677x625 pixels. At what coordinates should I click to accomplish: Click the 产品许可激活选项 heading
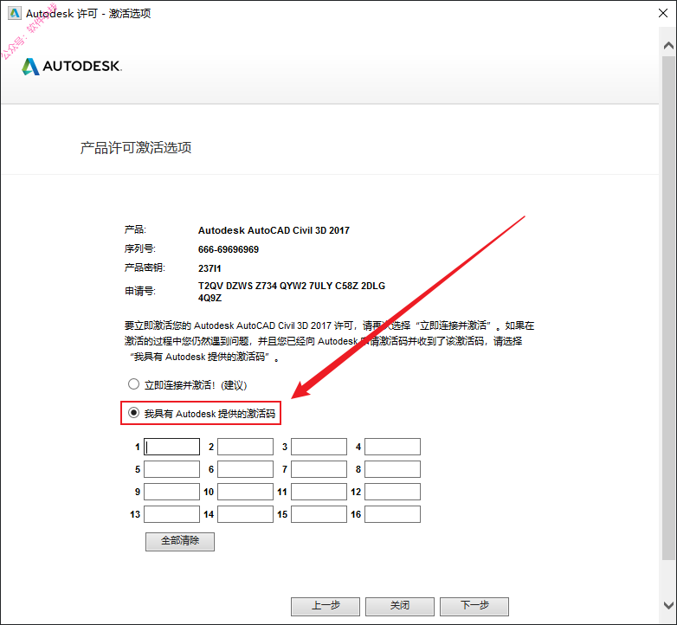pos(136,148)
